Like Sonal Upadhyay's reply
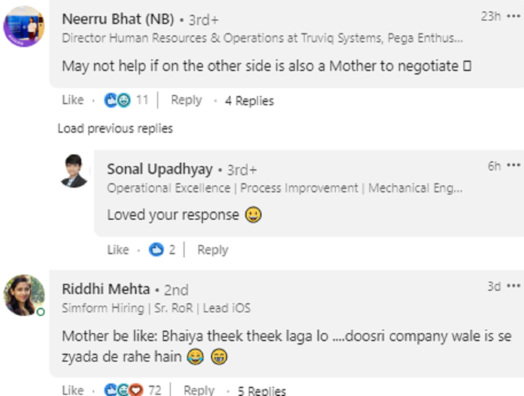The width and height of the screenshot is (524, 396). (118, 250)
